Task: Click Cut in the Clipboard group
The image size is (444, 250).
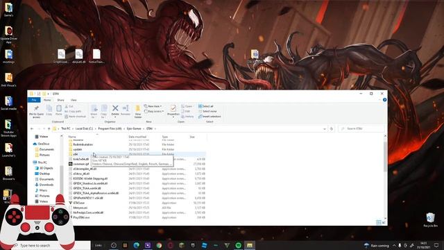Action: 69,106
